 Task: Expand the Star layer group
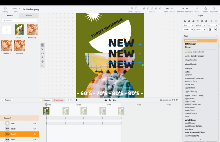point(4,123)
